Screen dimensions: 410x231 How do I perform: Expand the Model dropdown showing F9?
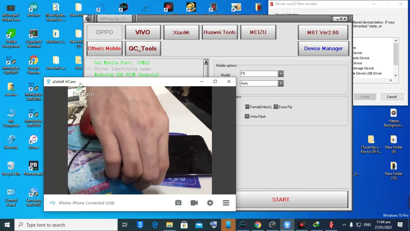coord(281,74)
